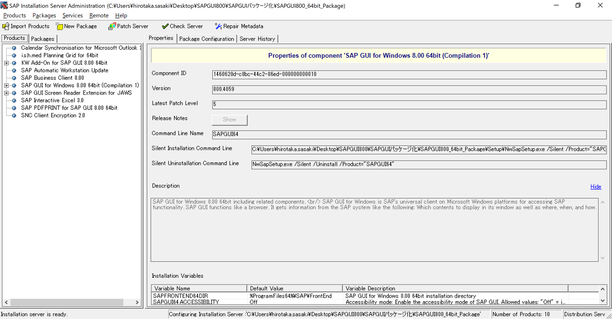
Task: Click the Installation Variables scroll down arrow
Action: tap(603, 301)
